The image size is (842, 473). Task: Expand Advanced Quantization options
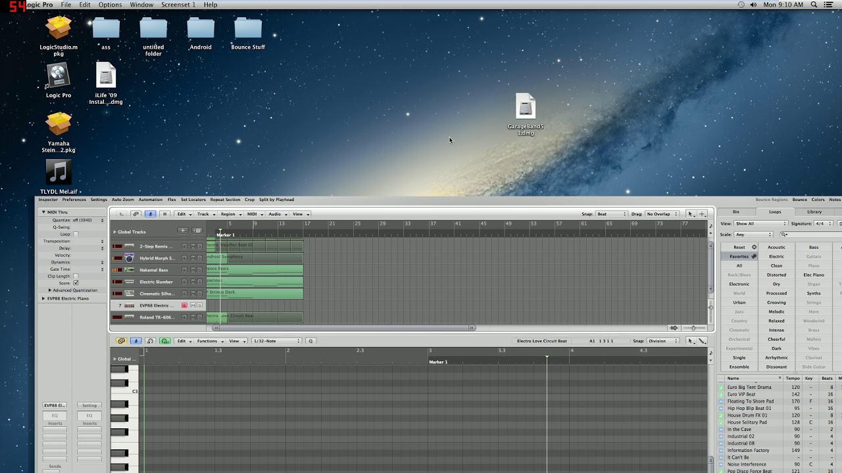tap(50, 290)
